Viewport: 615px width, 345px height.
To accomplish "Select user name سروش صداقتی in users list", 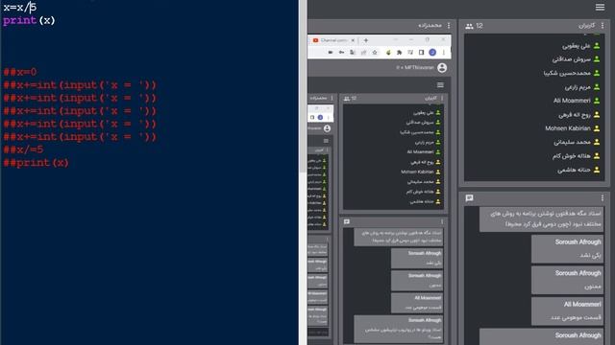I will 571,59.
